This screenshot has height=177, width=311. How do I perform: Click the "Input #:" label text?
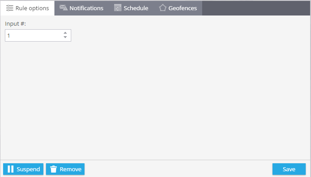[x=15, y=23]
